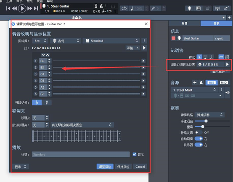Click the red track color swatch

173,38
